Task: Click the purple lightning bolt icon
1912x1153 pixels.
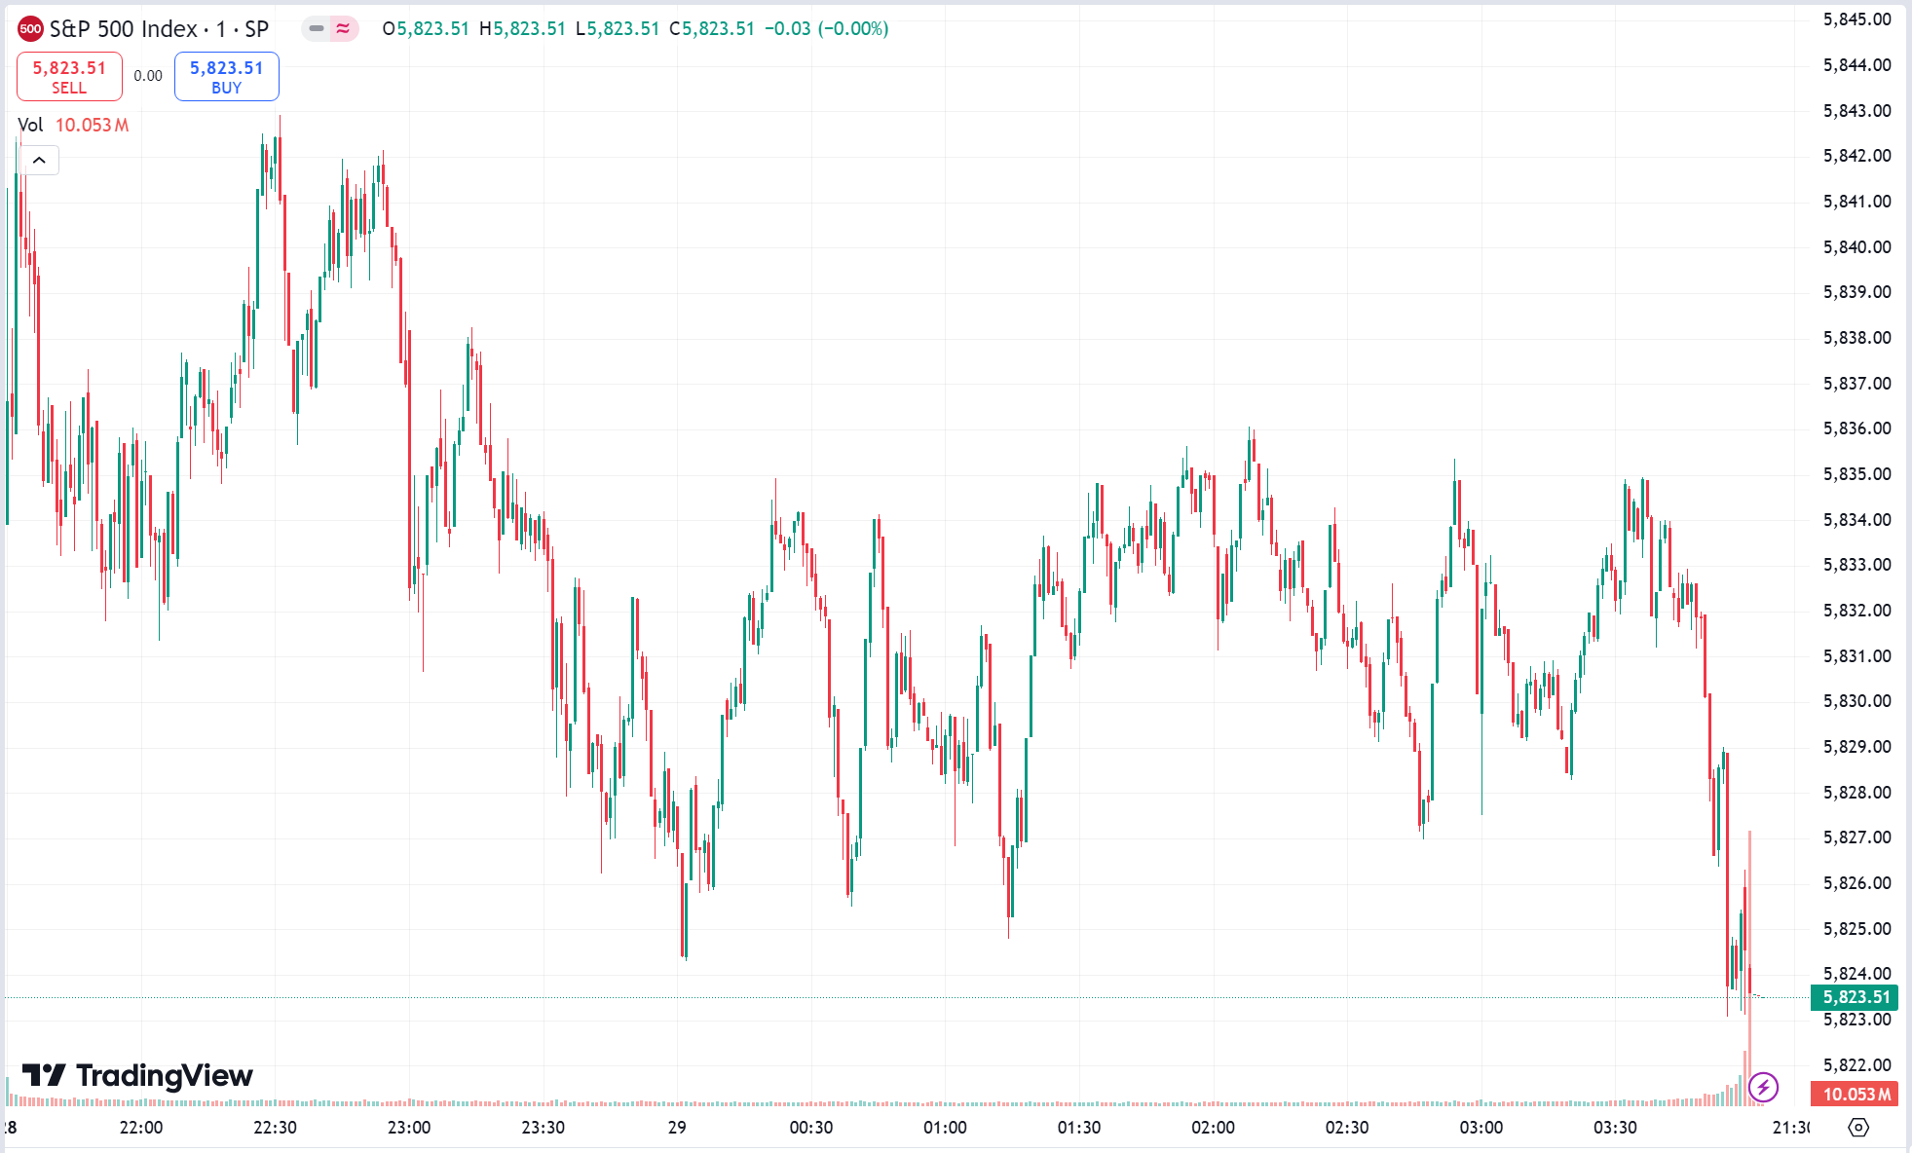Action: [1763, 1087]
